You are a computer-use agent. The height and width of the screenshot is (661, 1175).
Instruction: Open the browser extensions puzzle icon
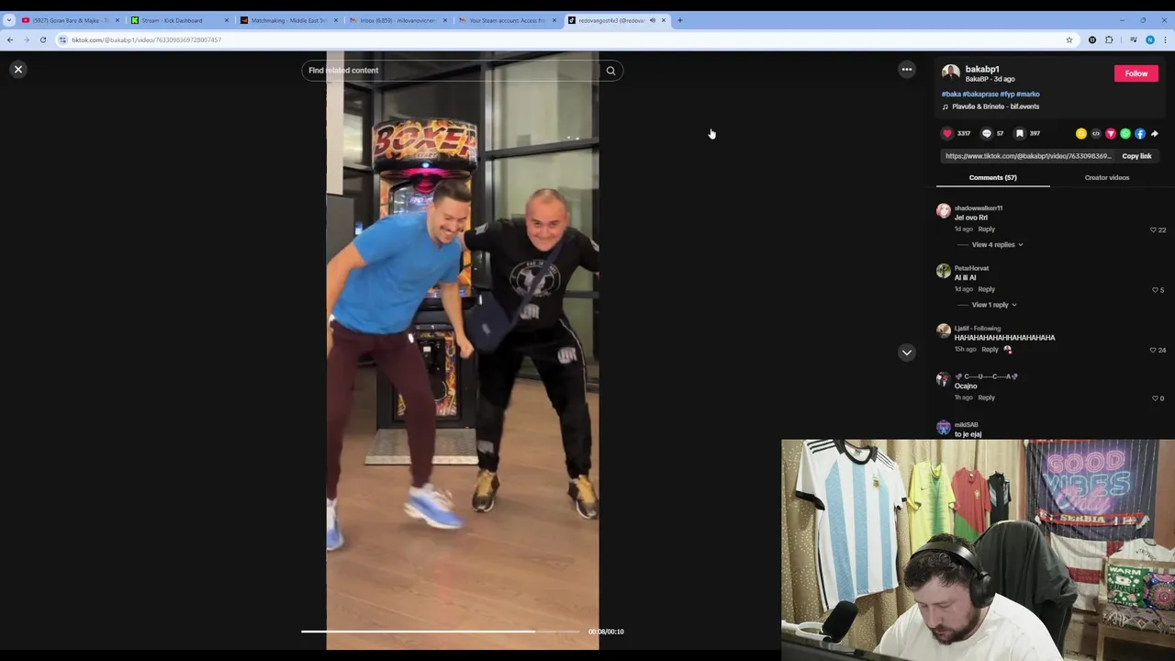click(x=1109, y=39)
